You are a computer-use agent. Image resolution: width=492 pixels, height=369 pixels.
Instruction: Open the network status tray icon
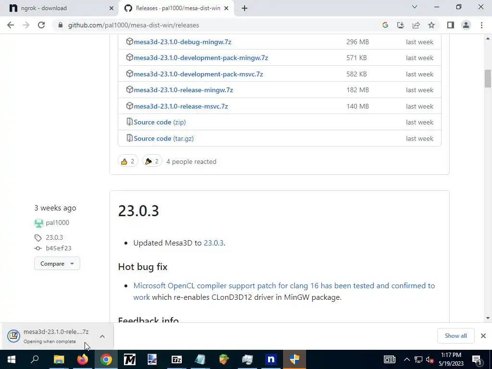tap(418, 359)
